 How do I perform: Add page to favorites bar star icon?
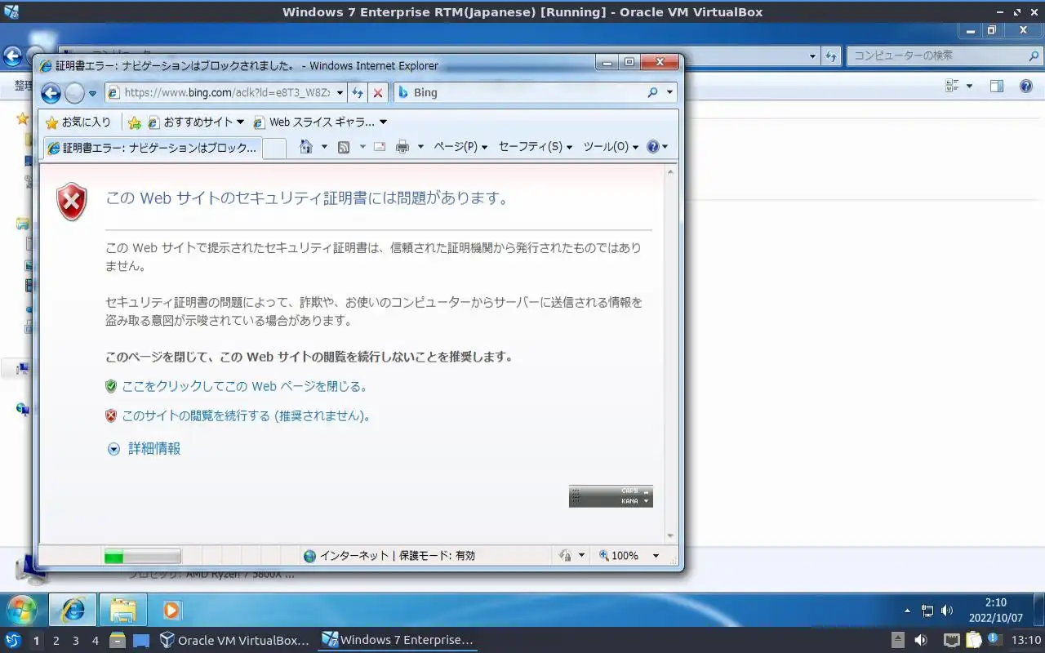point(134,122)
